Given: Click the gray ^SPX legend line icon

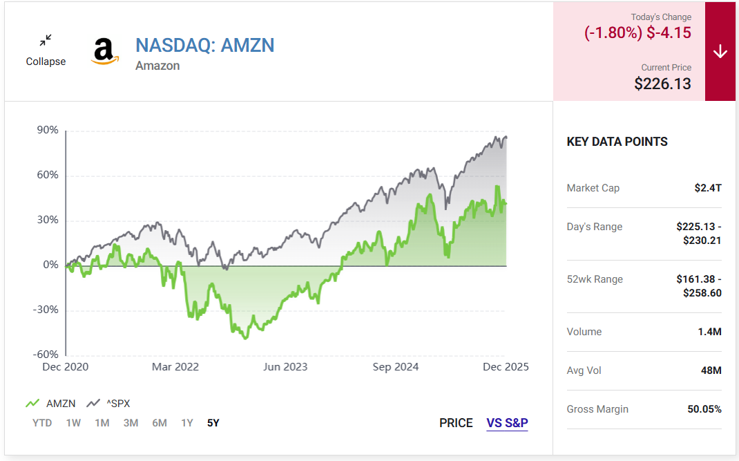Looking at the screenshot, I should tap(93, 404).
